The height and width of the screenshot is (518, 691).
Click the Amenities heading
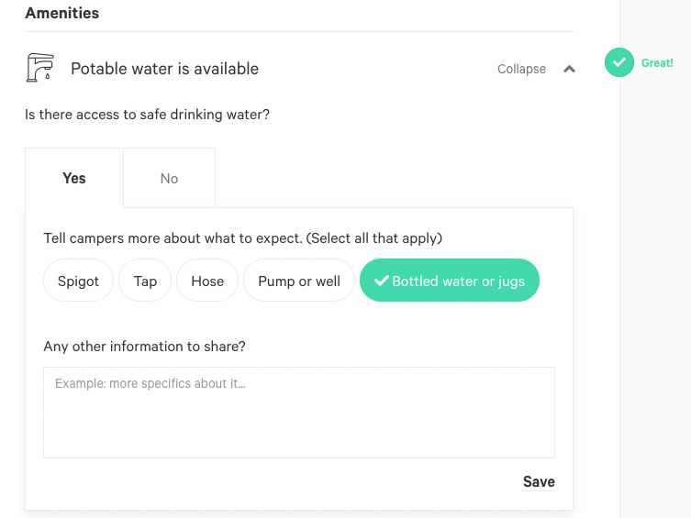tap(62, 13)
